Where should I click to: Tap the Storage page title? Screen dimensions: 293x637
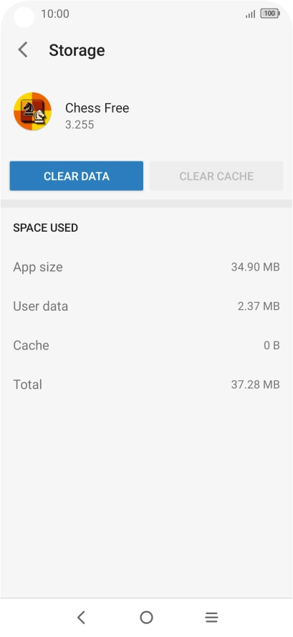click(x=77, y=50)
